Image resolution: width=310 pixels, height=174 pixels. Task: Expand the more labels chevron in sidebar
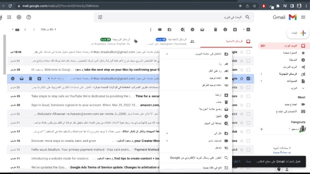(303, 88)
